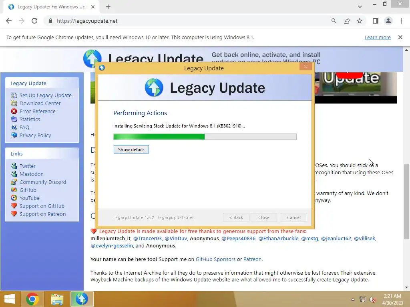This screenshot has height=307, width=410.
Task: Open the Set Up Legacy Update link
Action: [46, 95]
